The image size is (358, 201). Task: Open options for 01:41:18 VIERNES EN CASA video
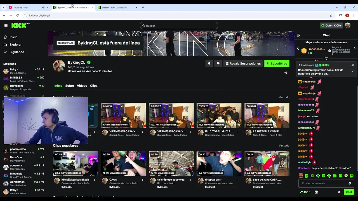(142, 131)
